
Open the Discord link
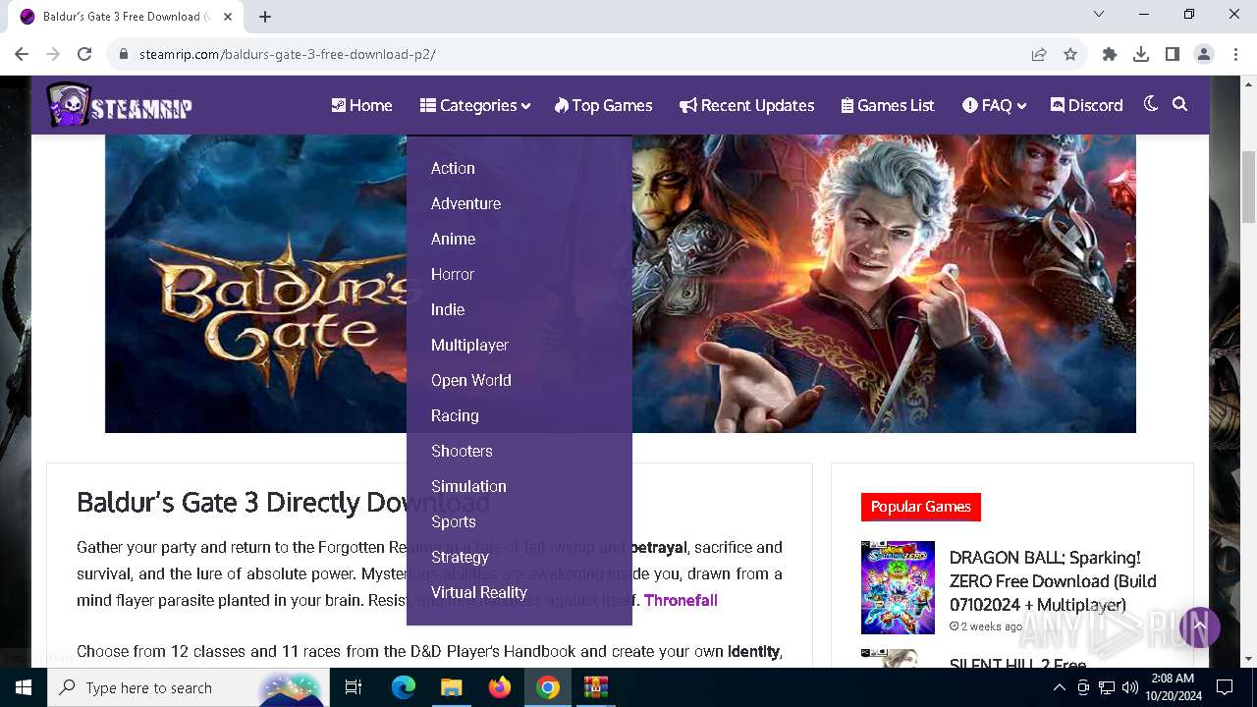pyautogui.click(x=1086, y=105)
